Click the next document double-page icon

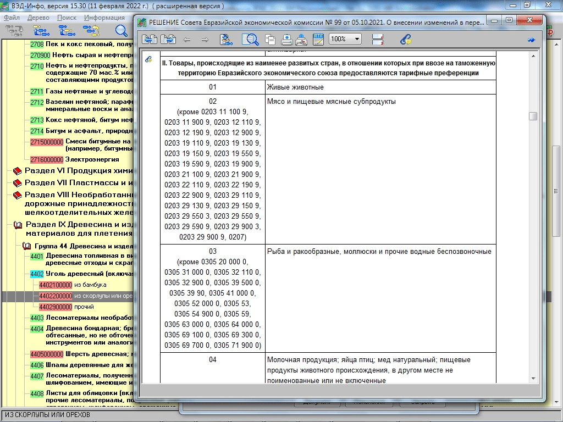coord(168,39)
